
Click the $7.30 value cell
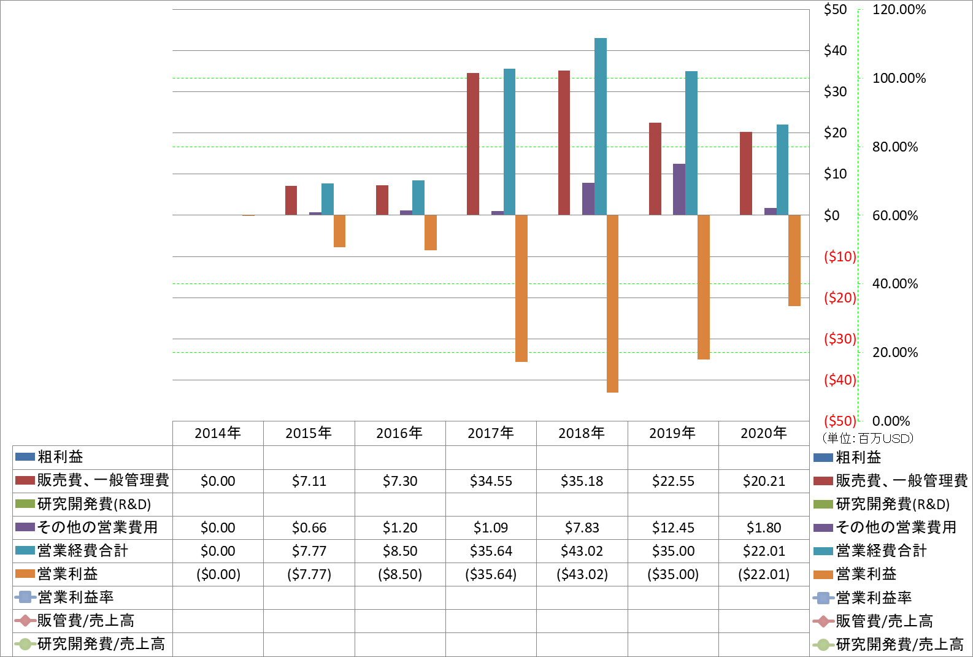[x=400, y=481]
